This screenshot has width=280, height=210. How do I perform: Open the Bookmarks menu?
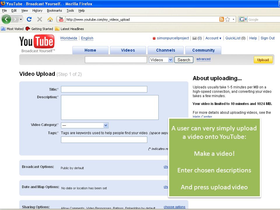(55, 10)
